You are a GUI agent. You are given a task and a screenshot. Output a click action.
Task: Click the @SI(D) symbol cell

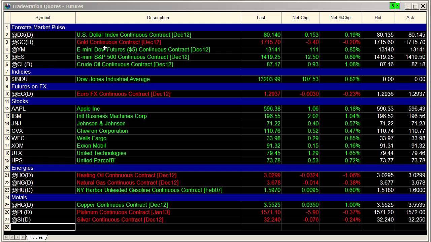tap(43, 219)
